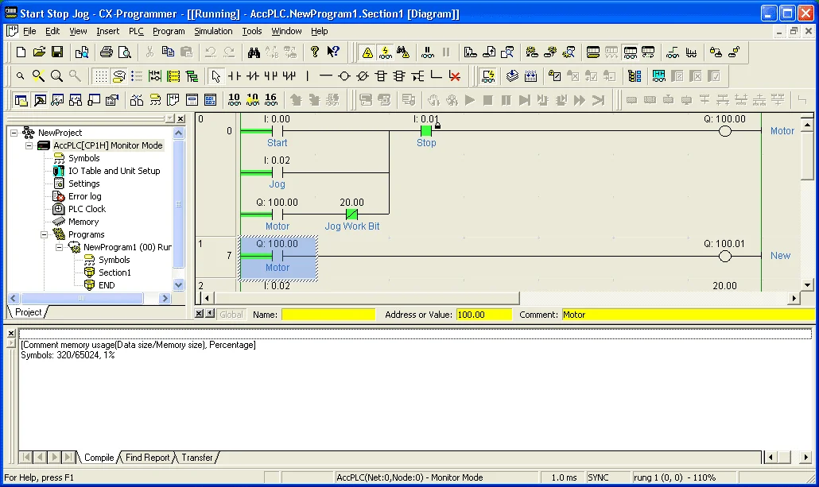Select the red Line Delete Mode tool
Viewport: 819px width, 487px height.
(454, 76)
